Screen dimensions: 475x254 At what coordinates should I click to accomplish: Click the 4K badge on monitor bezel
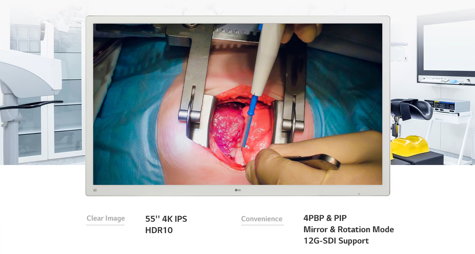point(95,190)
